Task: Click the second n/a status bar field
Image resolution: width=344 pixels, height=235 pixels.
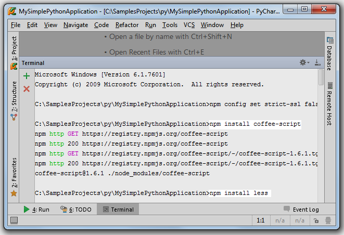Action: (300, 220)
